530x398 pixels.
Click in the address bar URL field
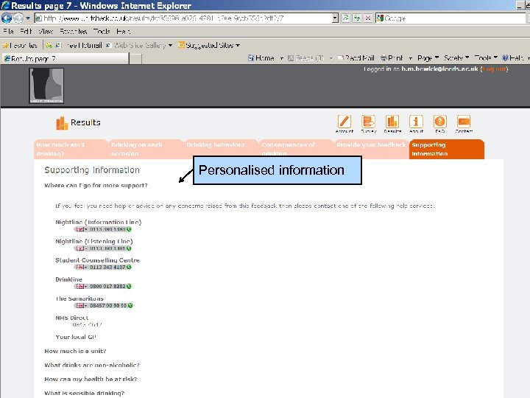pos(183,18)
